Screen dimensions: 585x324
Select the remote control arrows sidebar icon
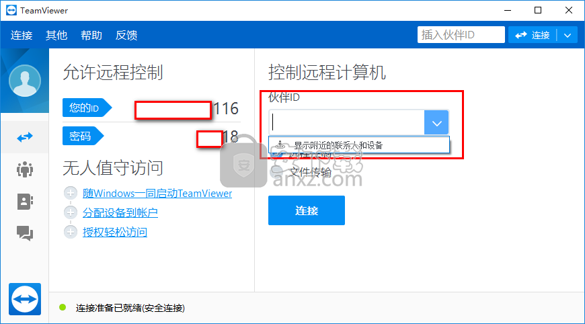tap(25, 138)
